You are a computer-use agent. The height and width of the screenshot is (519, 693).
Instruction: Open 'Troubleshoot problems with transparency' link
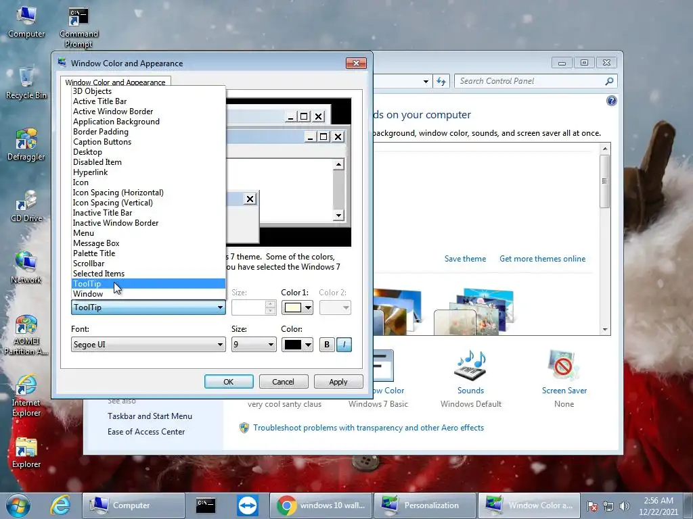coord(368,428)
